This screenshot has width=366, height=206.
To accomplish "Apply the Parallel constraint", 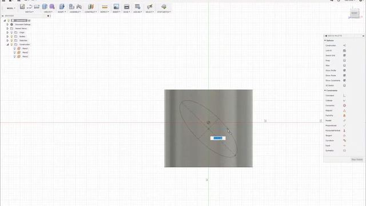I will [344, 121].
